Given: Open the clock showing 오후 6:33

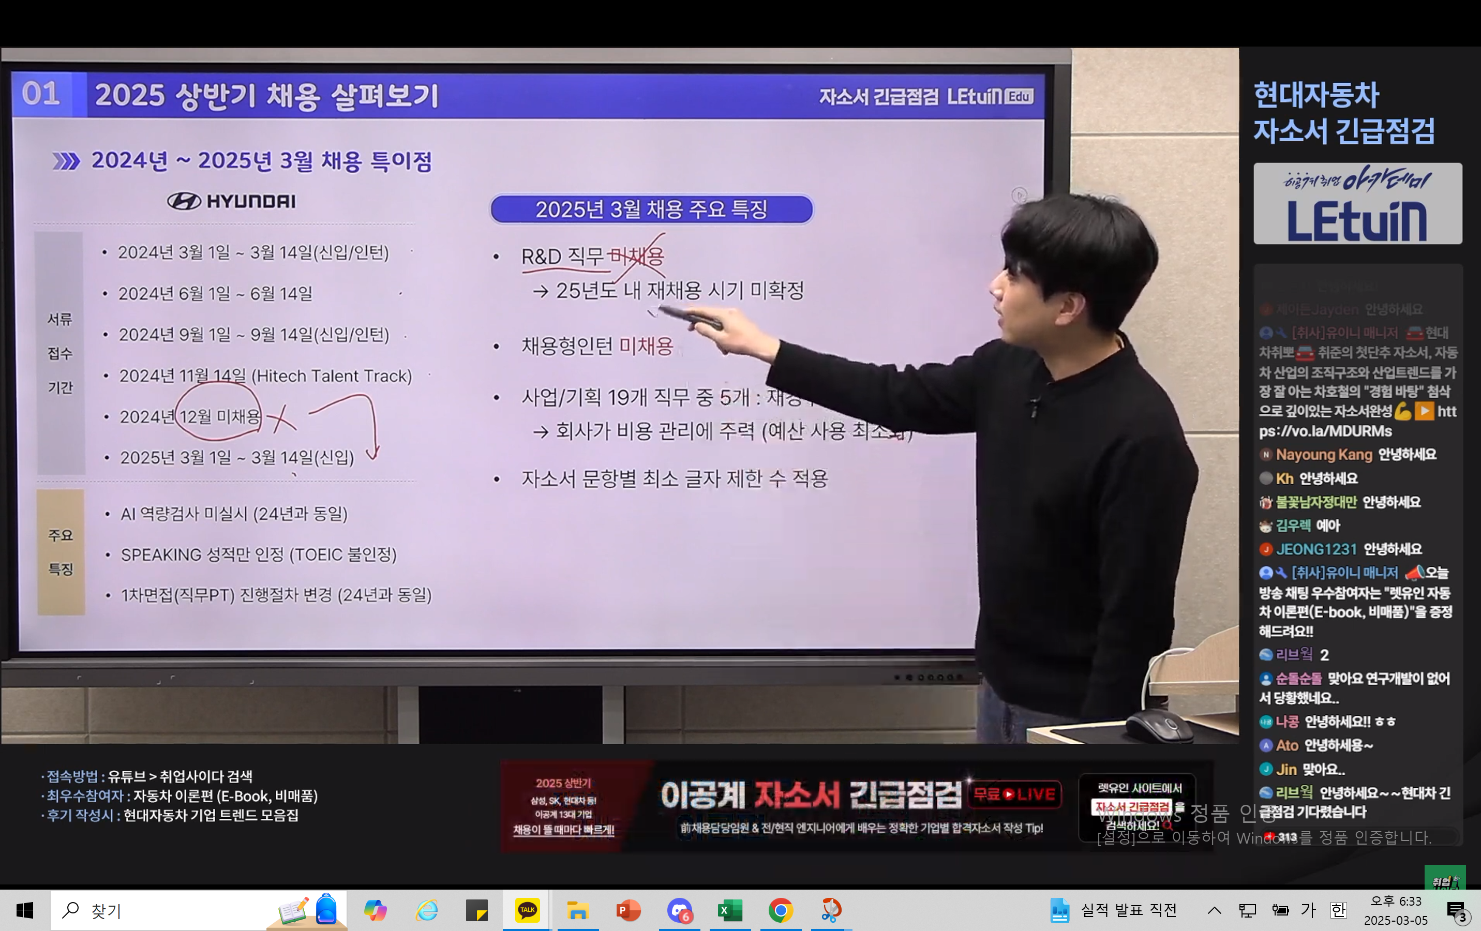Looking at the screenshot, I should pyautogui.click(x=1396, y=910).
